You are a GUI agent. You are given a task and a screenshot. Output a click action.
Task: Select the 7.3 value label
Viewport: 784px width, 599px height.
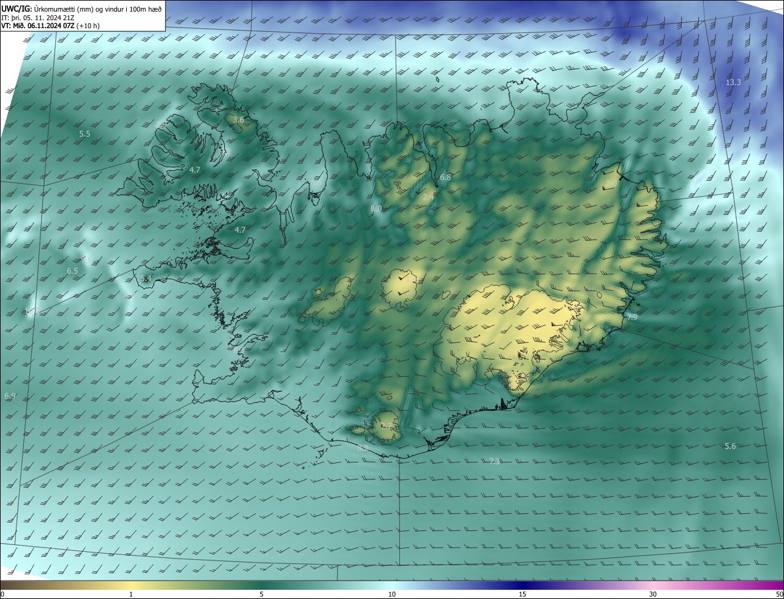pos(495,461)
